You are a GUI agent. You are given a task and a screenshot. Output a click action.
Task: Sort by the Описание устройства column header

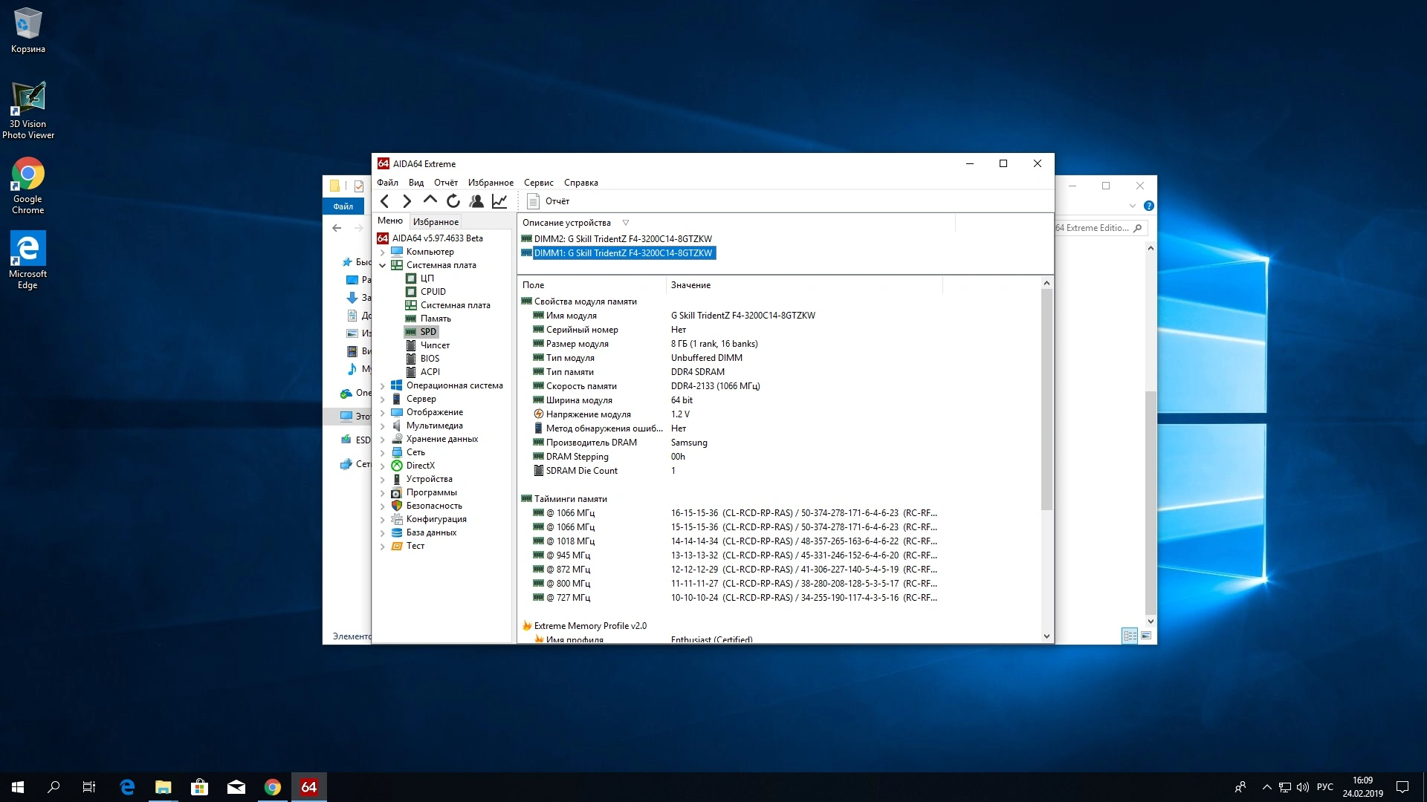[x=736, y=223]
